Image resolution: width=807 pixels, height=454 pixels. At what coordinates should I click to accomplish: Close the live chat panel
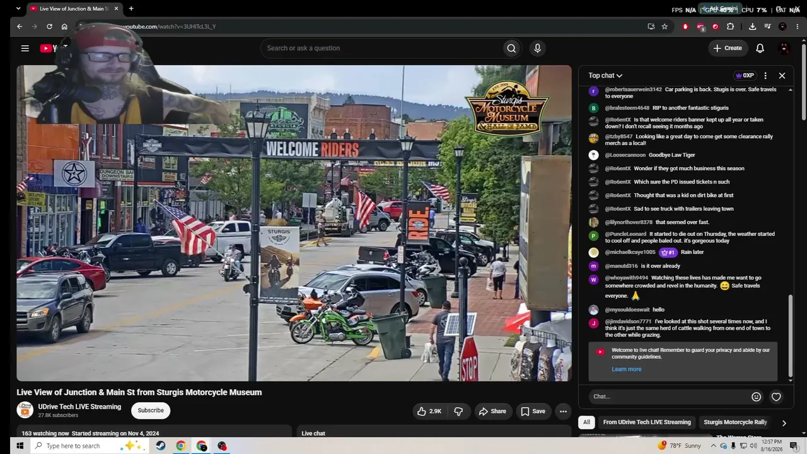coord(782,76)
